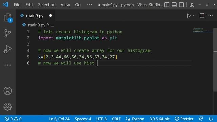Select the Python language mode

point(138,119)
